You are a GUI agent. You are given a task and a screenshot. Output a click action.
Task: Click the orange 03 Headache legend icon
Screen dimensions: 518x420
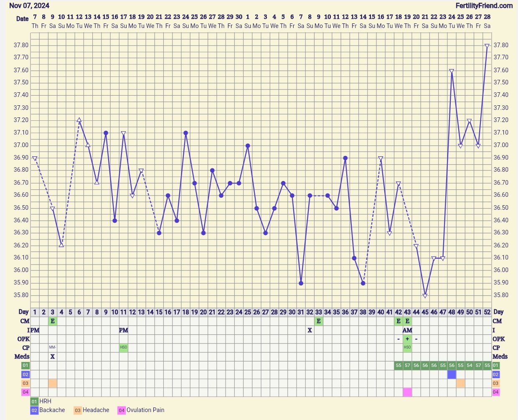point(78,410)
